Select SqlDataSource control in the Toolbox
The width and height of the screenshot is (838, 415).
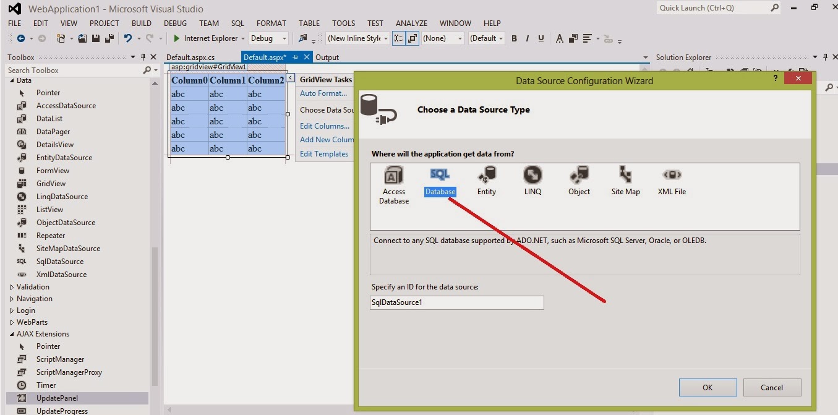[x=59, y=262]
